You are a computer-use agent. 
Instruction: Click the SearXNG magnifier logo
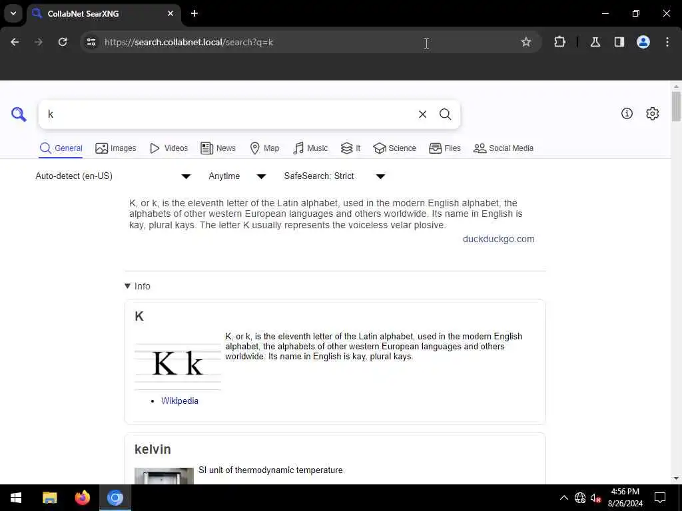click(19, 114)
